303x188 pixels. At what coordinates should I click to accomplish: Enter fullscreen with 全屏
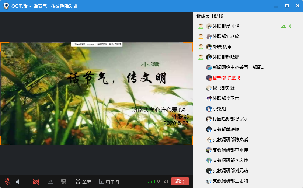83,181
